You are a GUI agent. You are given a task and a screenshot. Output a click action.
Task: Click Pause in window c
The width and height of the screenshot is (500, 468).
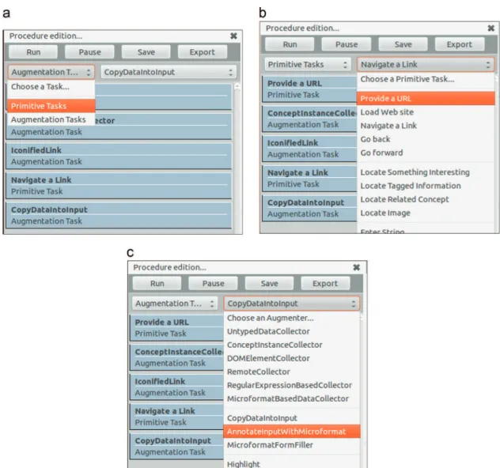(213, 283)
